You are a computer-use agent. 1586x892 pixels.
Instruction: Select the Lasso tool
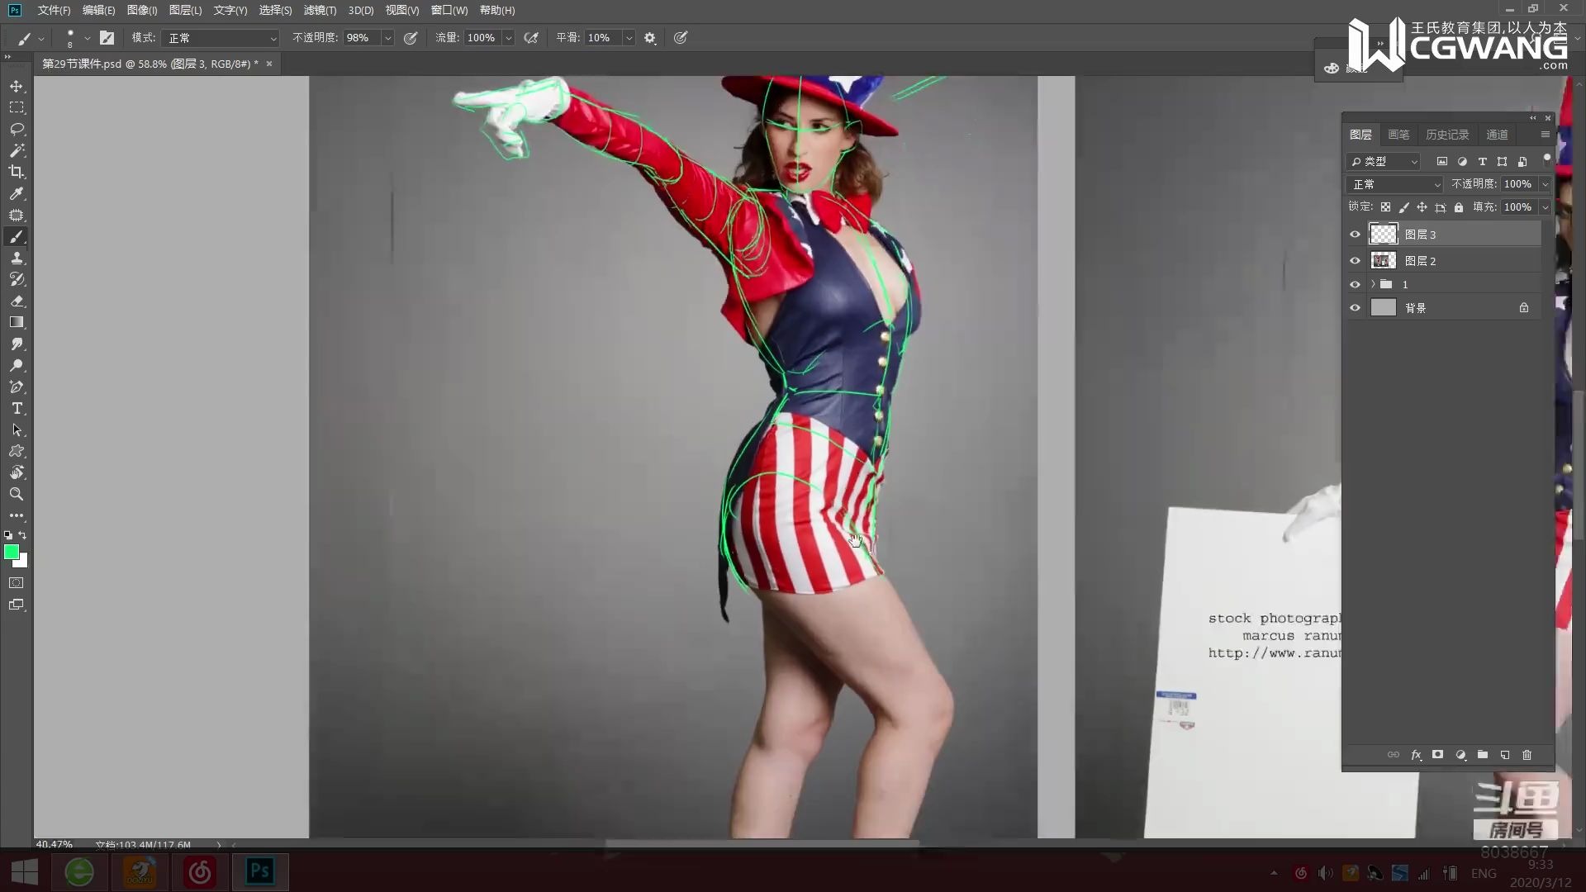[x=17, y=130]
